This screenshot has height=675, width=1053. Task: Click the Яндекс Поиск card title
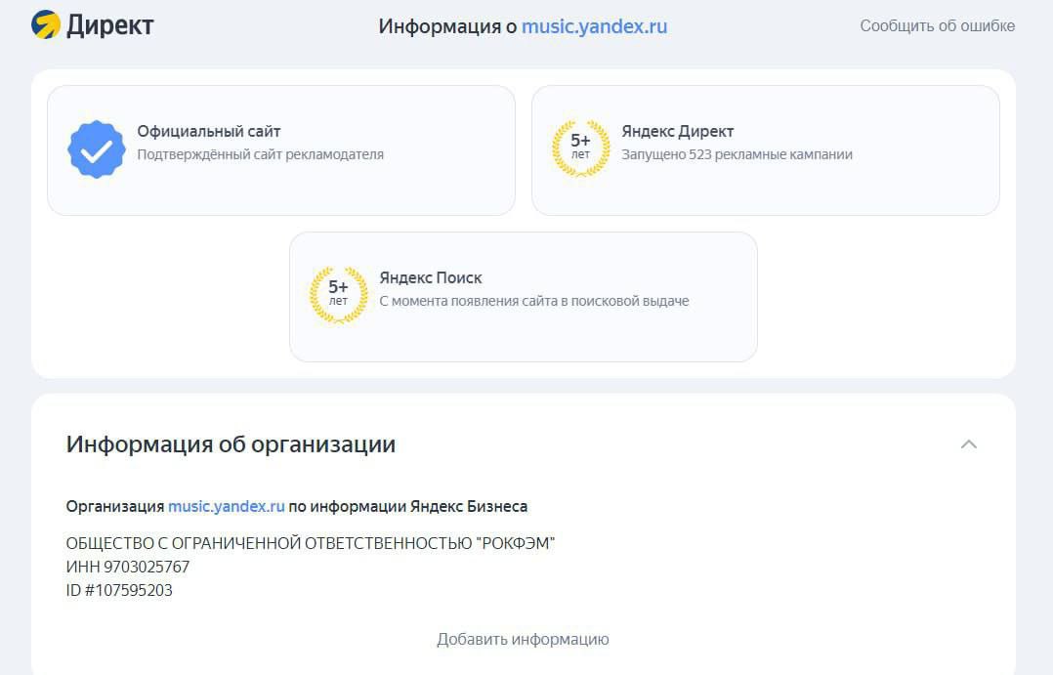[430, 277]
